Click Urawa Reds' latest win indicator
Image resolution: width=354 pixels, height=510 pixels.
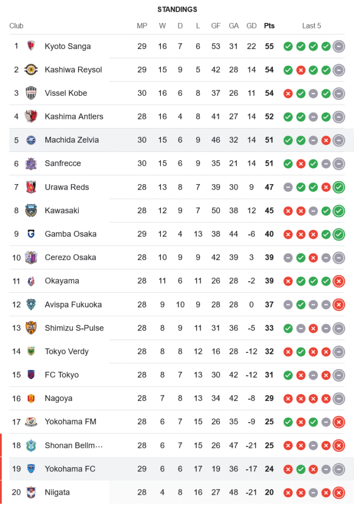click(339, 187)
